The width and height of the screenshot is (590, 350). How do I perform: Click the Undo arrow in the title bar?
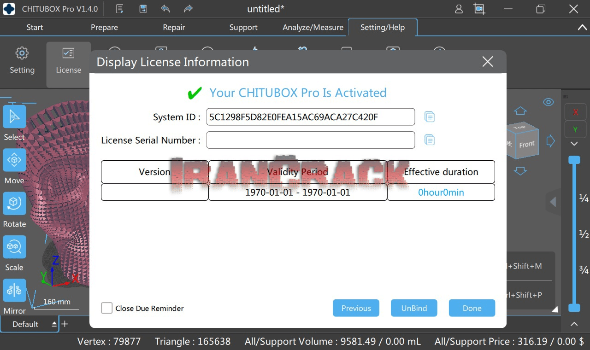point(165,9)
